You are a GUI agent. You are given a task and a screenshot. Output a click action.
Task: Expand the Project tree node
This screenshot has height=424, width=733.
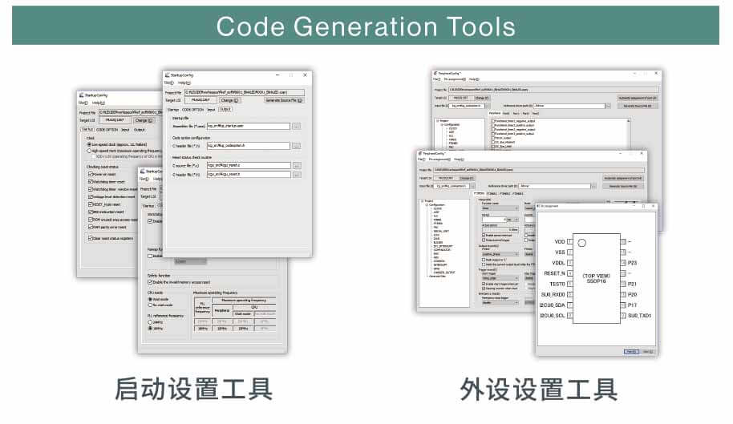[x=423, y=202]
